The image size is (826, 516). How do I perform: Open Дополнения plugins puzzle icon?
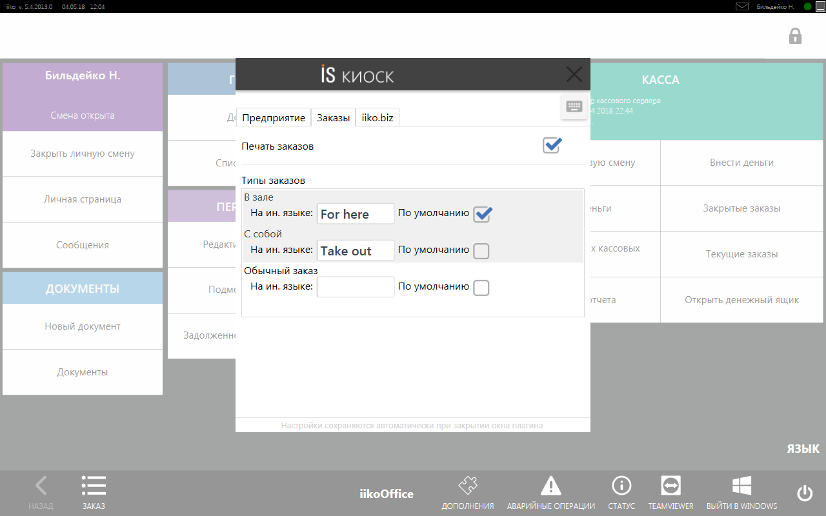pyautogui.click(x=468, y=493)
